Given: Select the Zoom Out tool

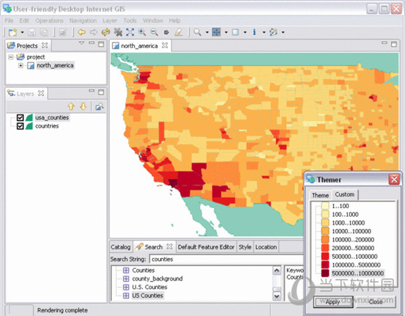Looking at the screenshot, I should 155,32.
